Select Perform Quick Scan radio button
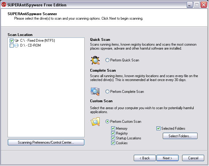Screen dimensions: 209x166 107,60
